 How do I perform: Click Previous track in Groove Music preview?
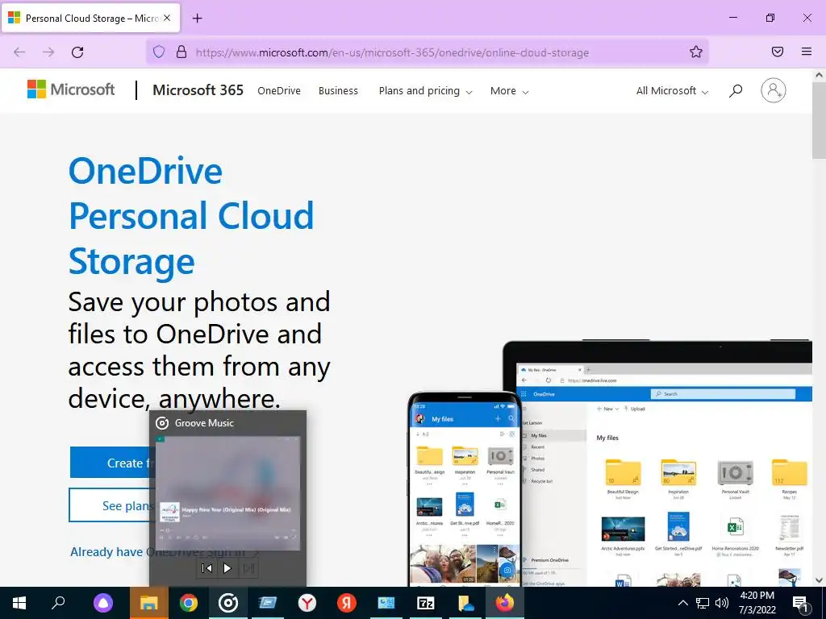(207, 568)
